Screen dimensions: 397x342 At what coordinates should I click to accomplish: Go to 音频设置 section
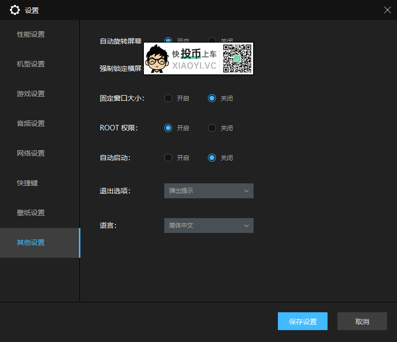[x=31, y=123]
